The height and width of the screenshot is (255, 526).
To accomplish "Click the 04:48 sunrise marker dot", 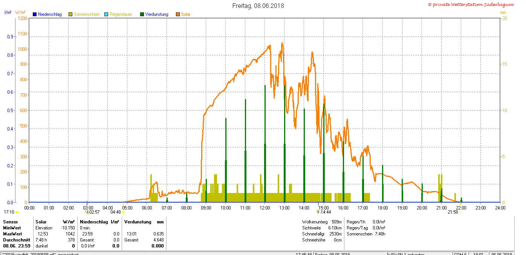I will pyautogui.click(x=123, y=212).
